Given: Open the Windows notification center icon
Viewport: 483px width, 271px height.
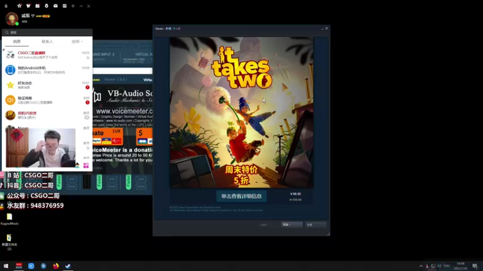Looking at the screenshot, I should tap(475, 266).
